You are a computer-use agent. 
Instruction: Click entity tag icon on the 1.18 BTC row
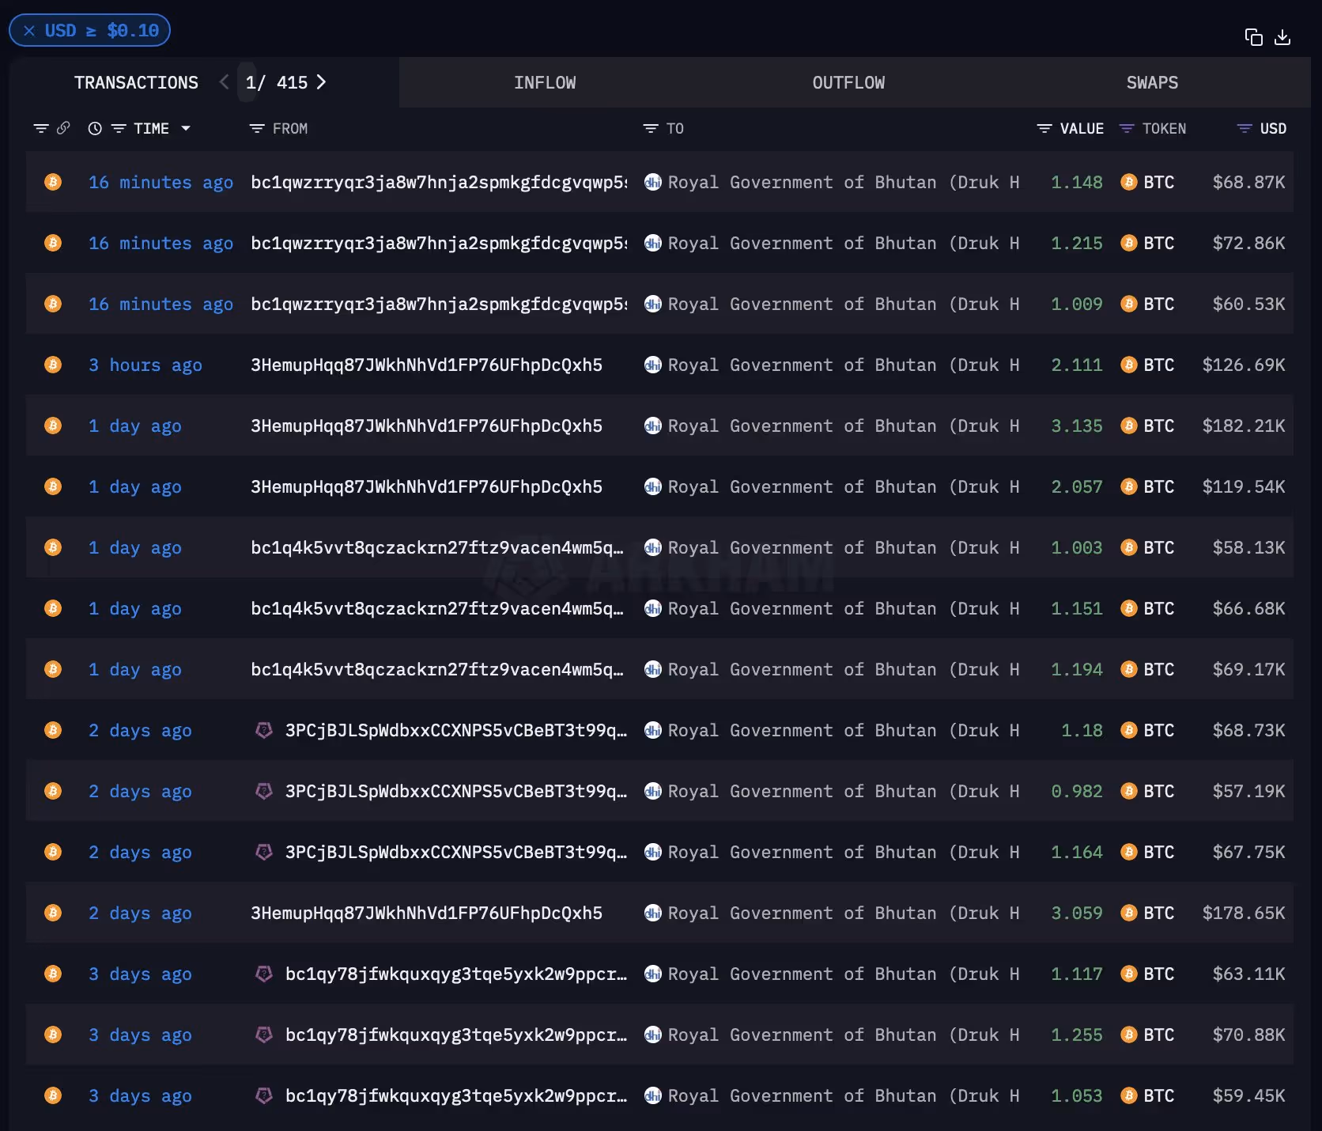[x=264, y=730]
